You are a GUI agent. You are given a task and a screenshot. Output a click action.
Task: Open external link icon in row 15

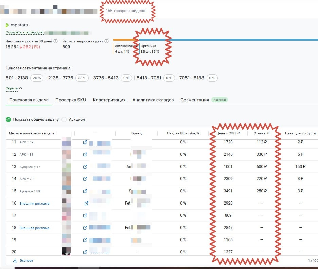click(85, 191)
